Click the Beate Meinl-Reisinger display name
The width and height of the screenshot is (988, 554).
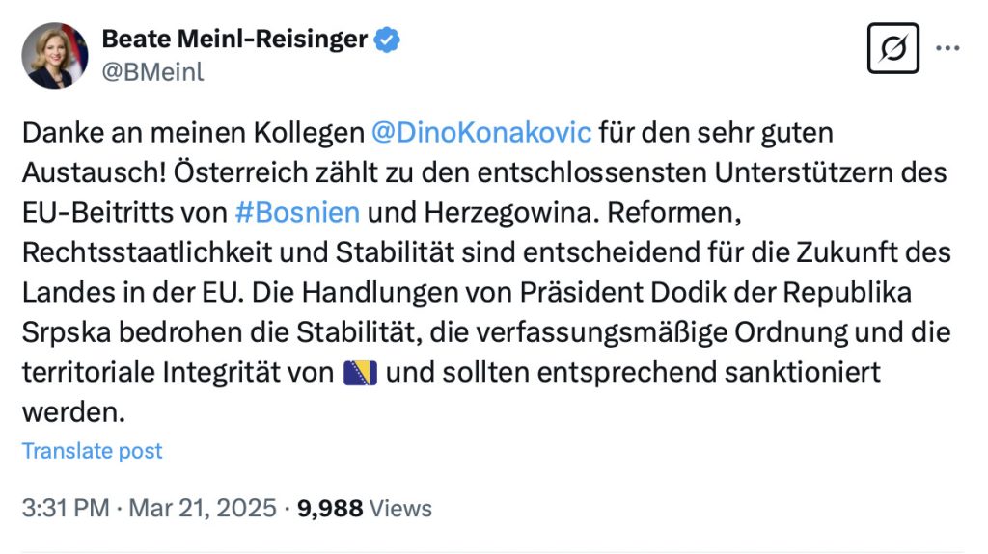pos(234,39)
